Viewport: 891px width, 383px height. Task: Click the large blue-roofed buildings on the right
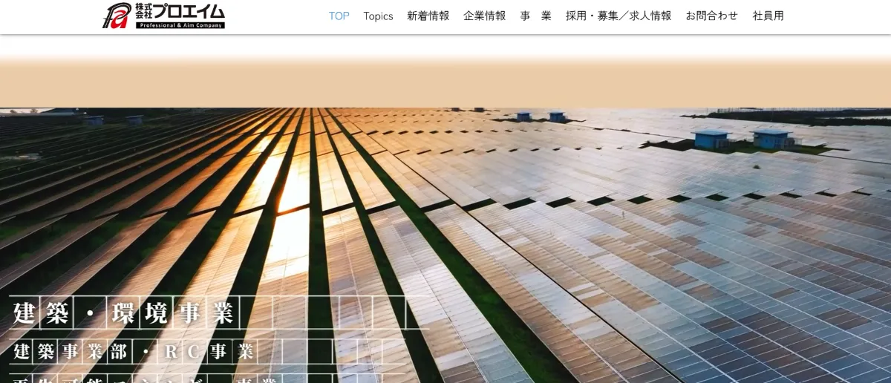742,138
